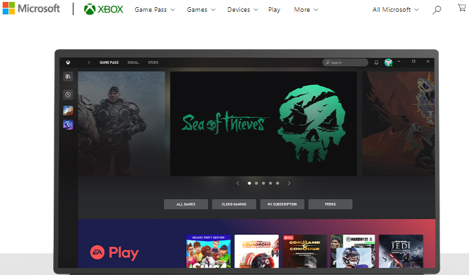Click the Microsoft logo
The image size is (469, 275).
click(x=31, y=9)
